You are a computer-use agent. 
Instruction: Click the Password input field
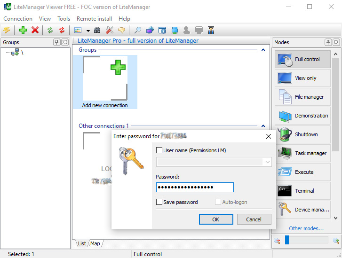[x=195, y=187]
